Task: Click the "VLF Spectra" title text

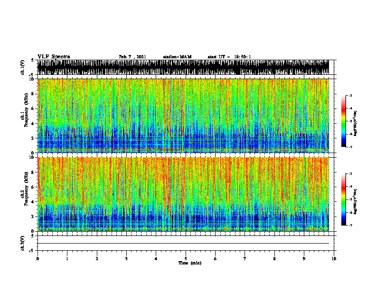Action: click(x=54, y=57)
